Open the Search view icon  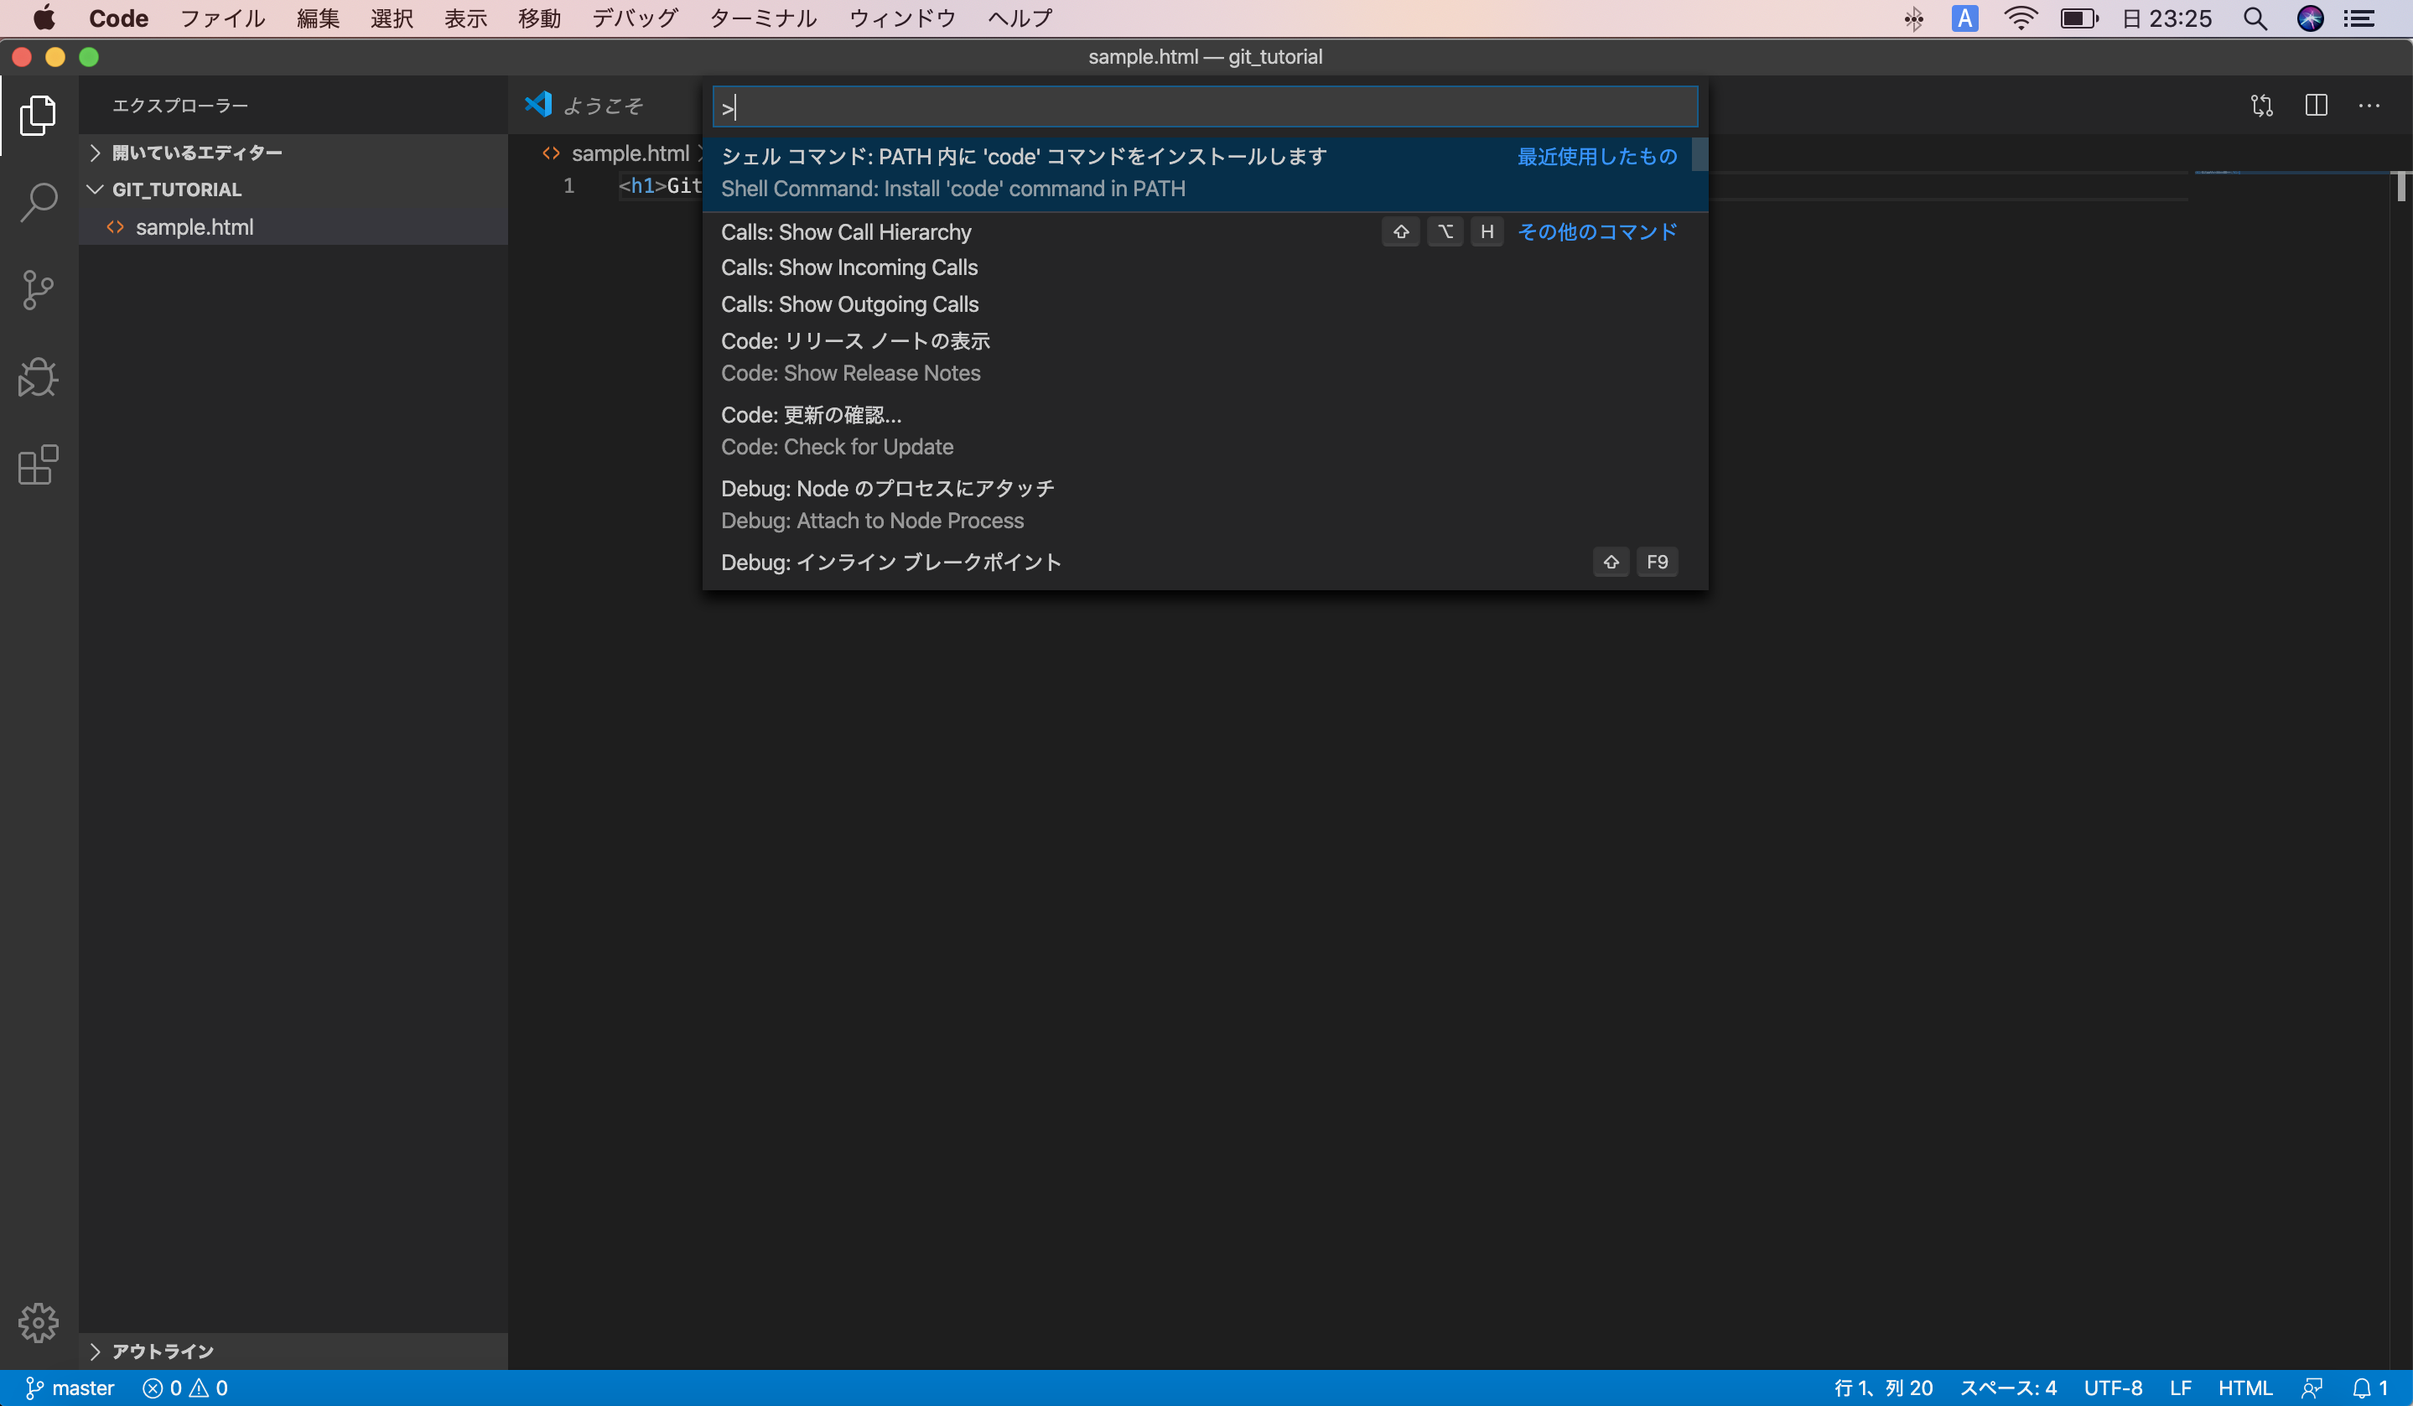[39, 202]
